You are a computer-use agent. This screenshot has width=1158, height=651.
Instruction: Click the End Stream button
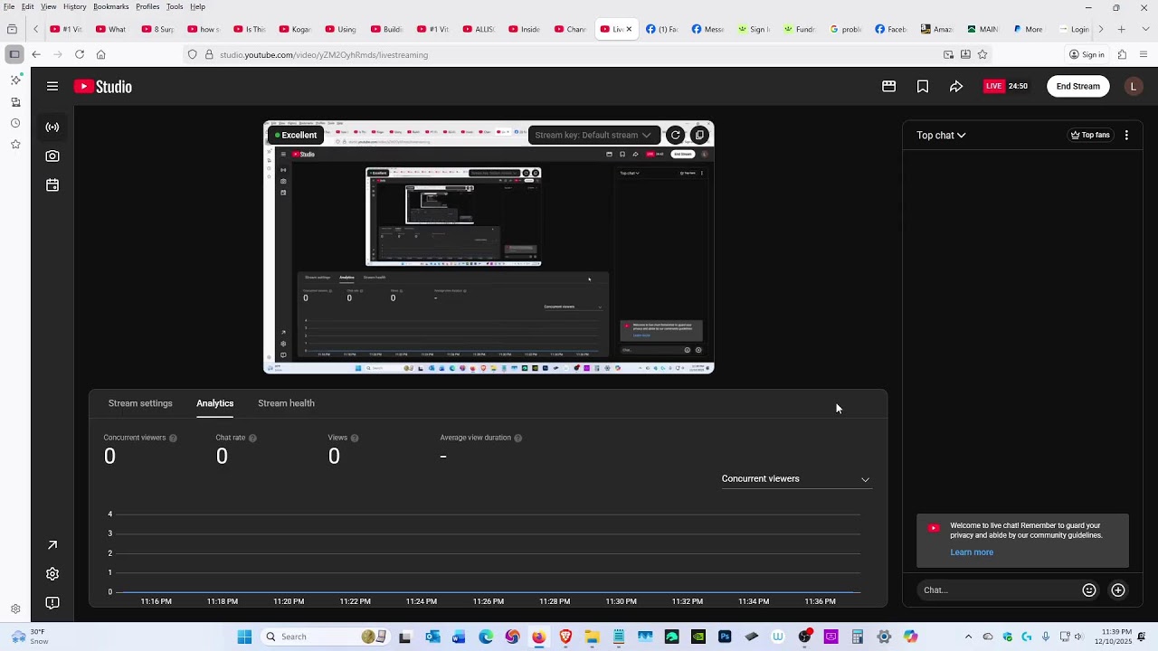1078,87
